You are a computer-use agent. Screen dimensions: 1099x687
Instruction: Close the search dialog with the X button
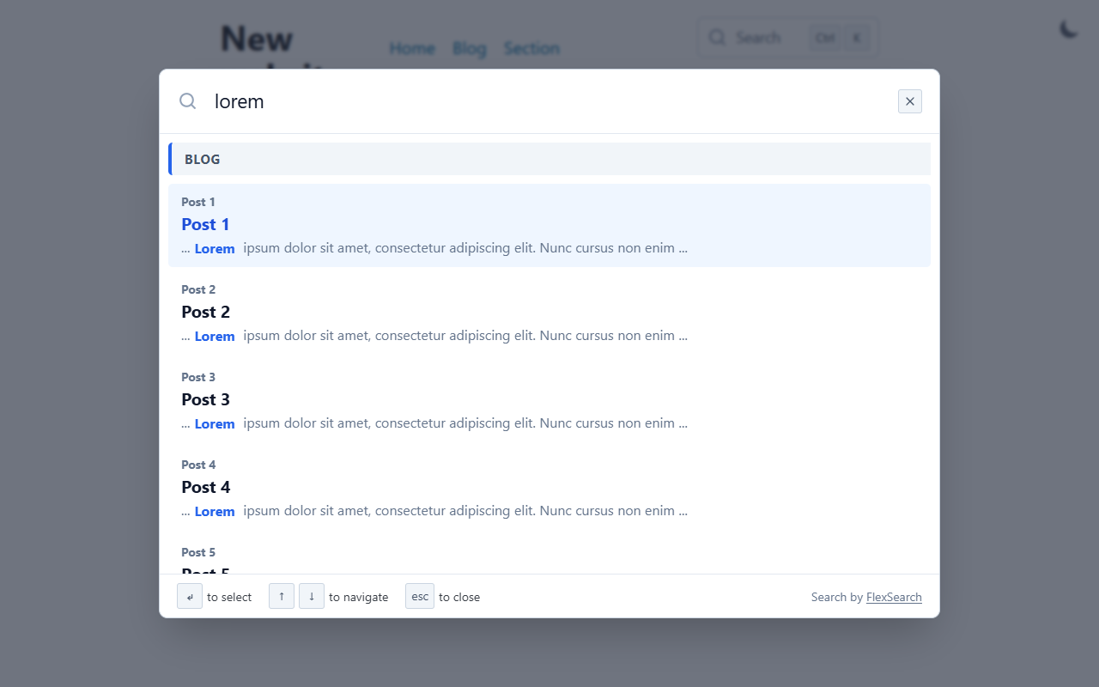[910, 101]
